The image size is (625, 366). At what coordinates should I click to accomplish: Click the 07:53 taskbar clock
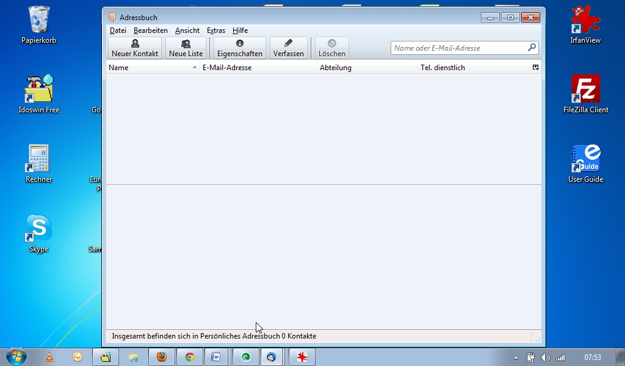pos(592,357)
